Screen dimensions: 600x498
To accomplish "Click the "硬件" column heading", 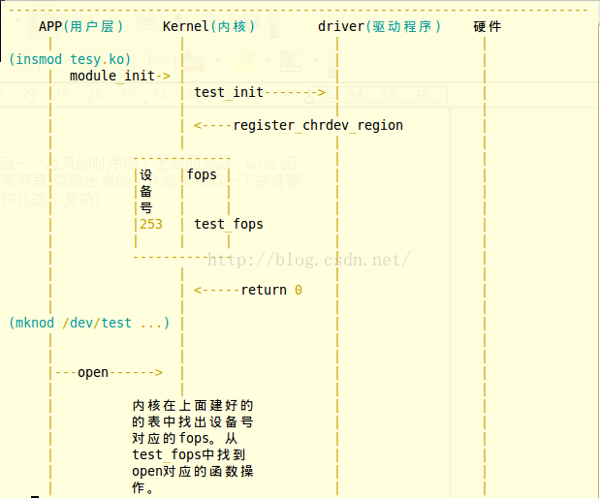I will (x=488, y=26).
